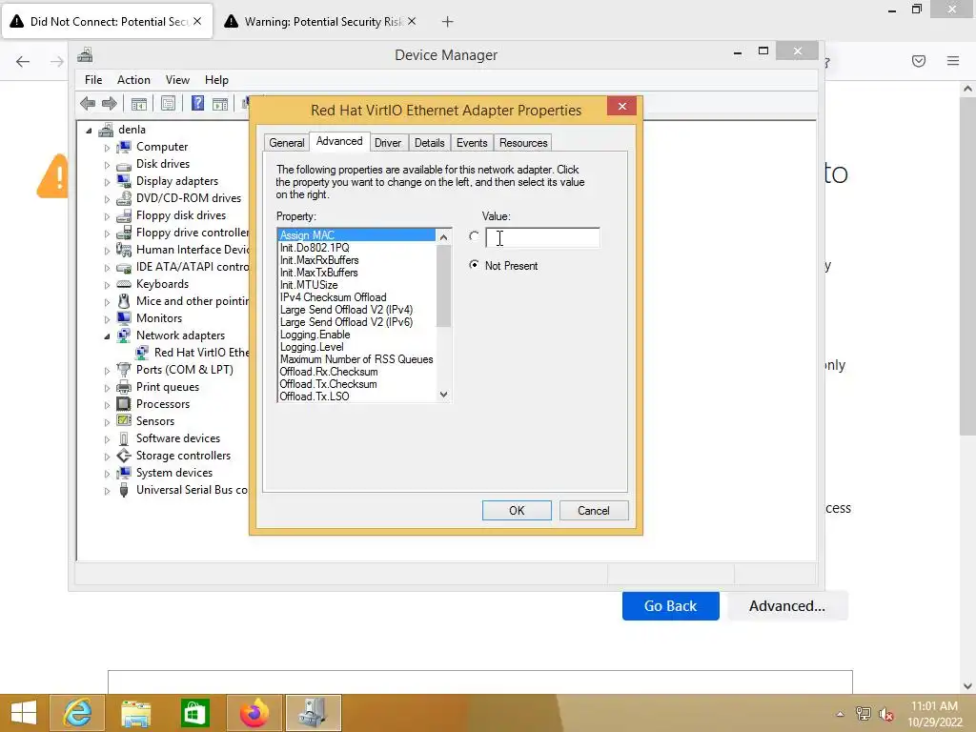Viewport: 976px width, 732px height.
Task: Select the Display adapters category icon
Action: coord(124,181)
